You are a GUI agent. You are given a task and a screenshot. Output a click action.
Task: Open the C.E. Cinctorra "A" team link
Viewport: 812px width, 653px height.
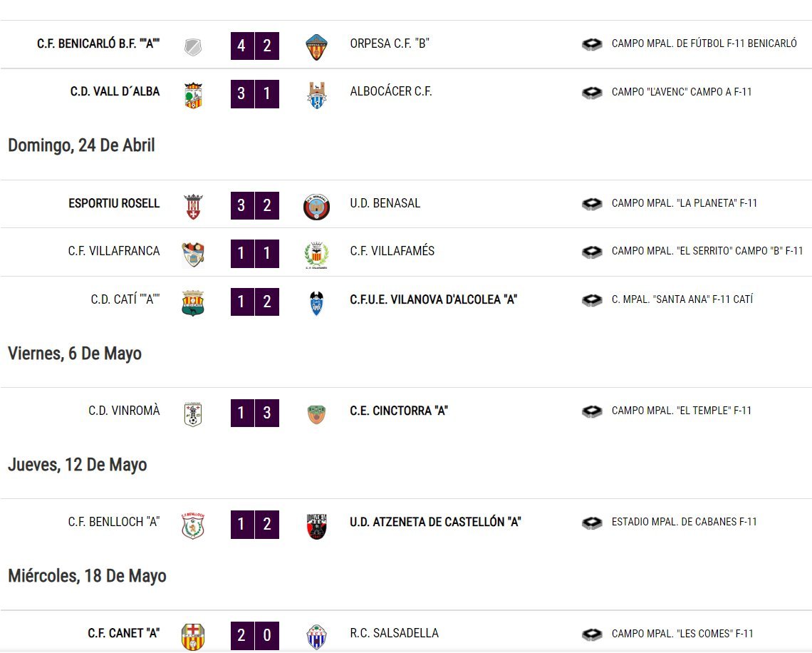[x=399, y=411]
